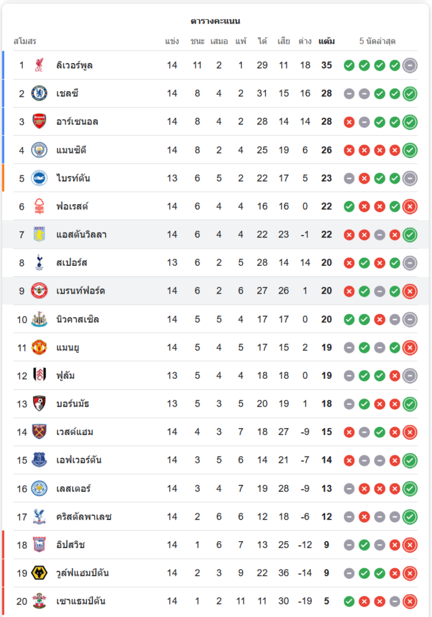This screenshot has height=617, width=432.
Task: Click the Tottenham Spurs cockerel crest icon
Action: click(39, 263)
